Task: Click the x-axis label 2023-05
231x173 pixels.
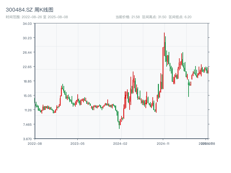Action: pos(77,144)
